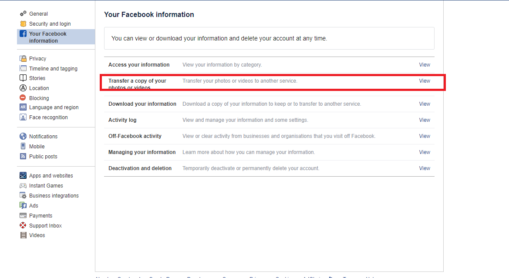The width and height of the screenshot is (509, 278).
Task: Click Managing your information row title
Action: [x=142, y=152]
